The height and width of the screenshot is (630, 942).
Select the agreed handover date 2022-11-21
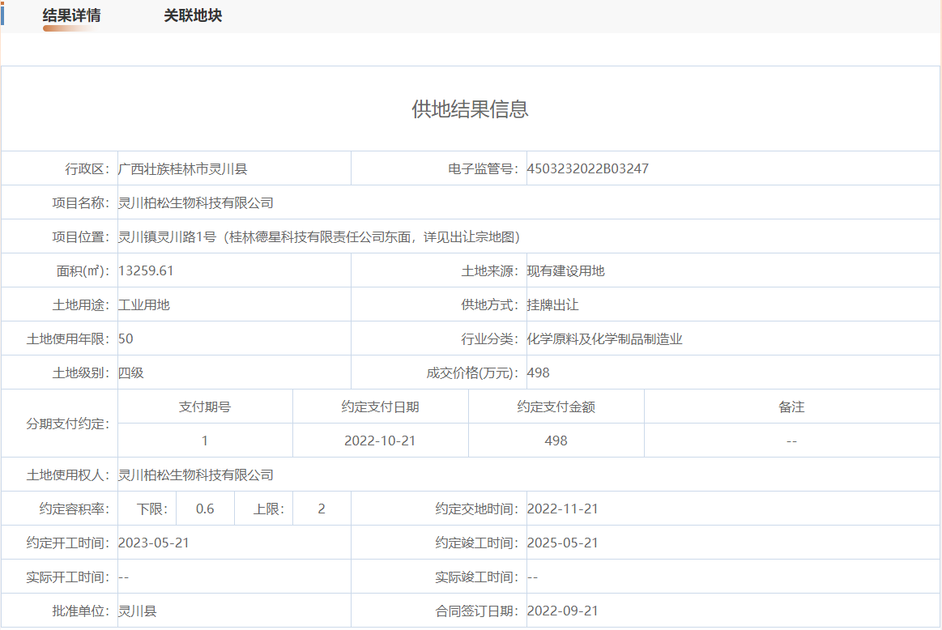[x=562, y=509]
